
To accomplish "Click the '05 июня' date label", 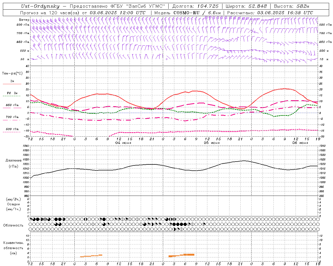I will click(212, 143).
